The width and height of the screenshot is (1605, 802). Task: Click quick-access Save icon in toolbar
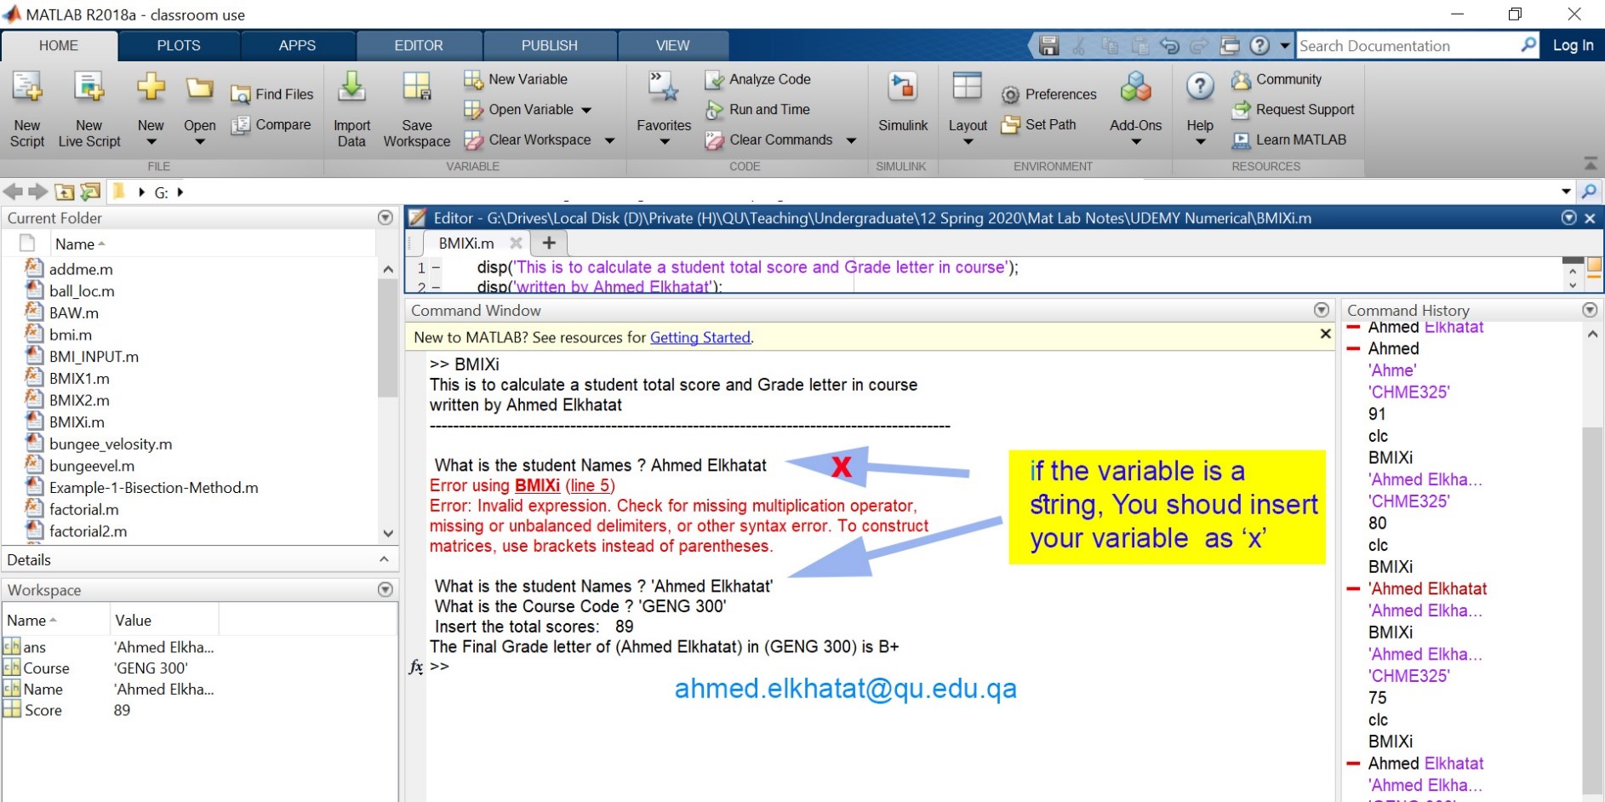pos(1049,46)
